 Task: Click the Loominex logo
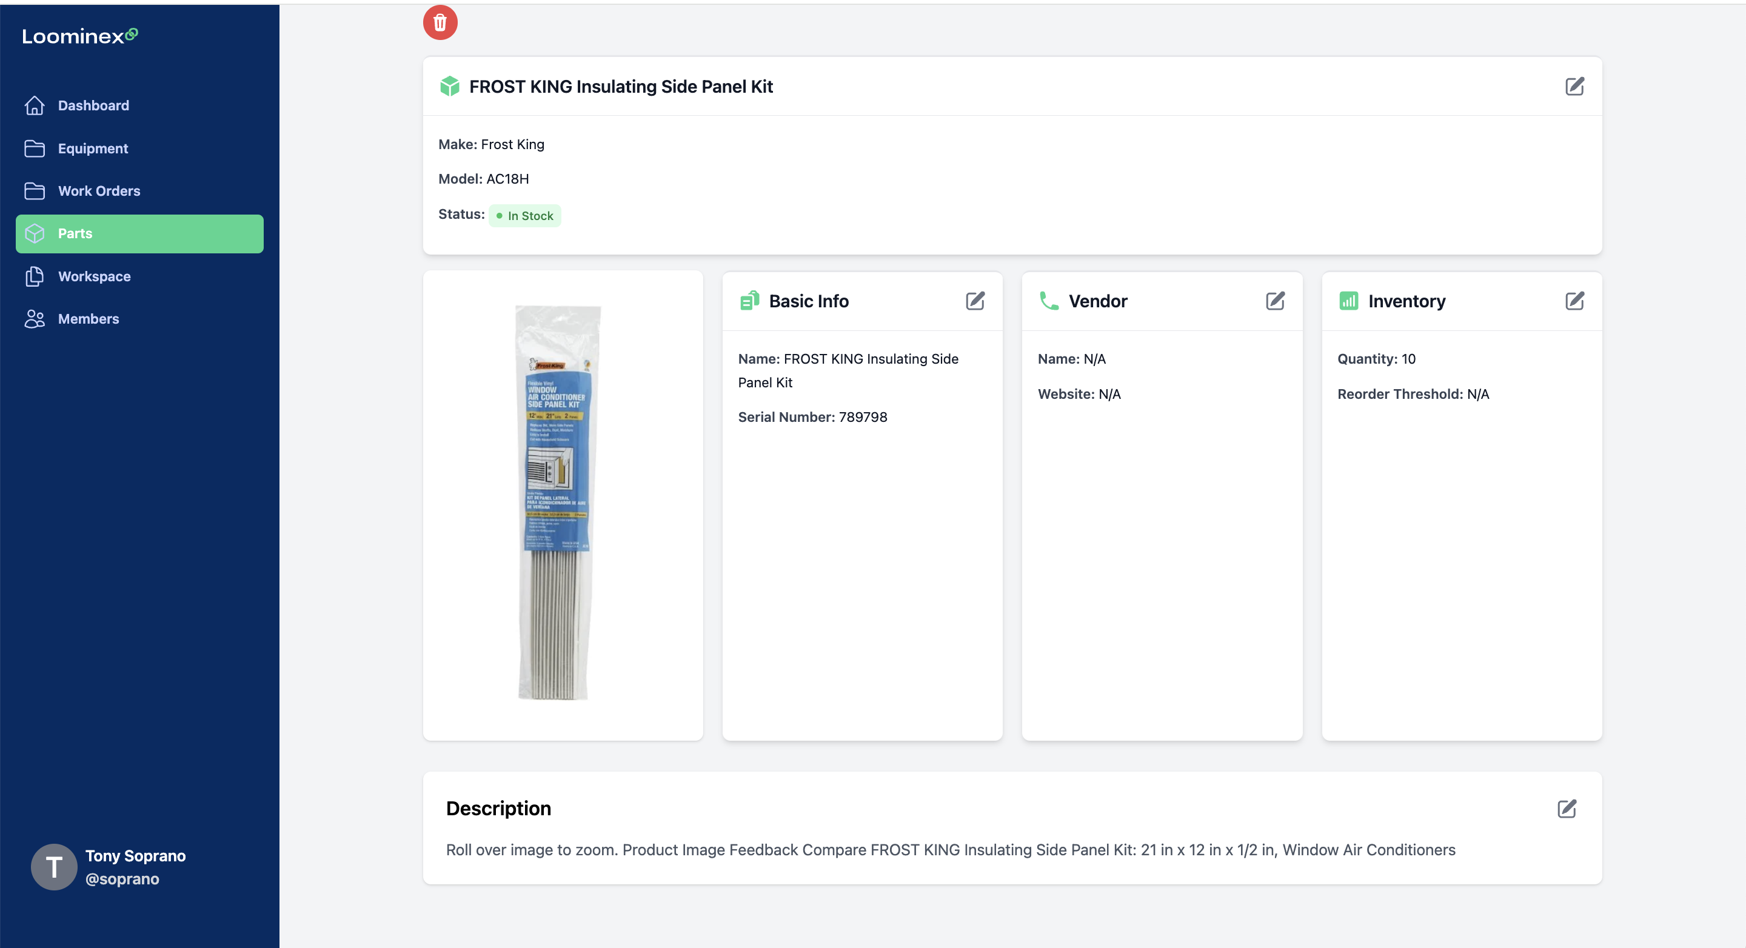click(x=80, y=35)
